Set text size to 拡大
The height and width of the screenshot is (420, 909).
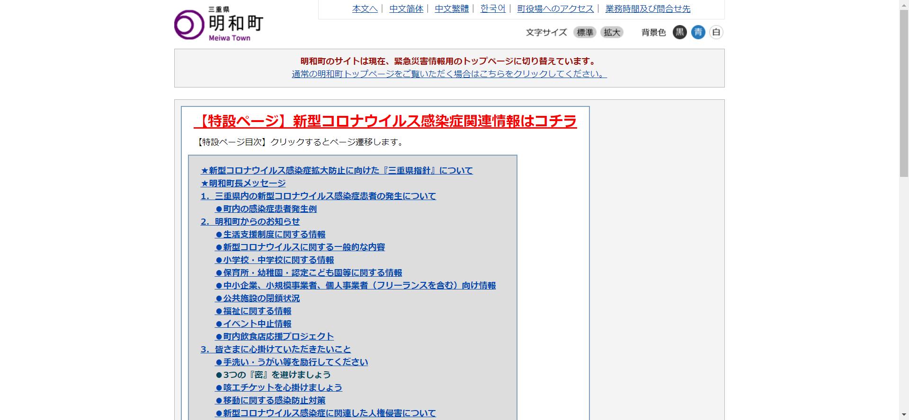pos(612,32)
